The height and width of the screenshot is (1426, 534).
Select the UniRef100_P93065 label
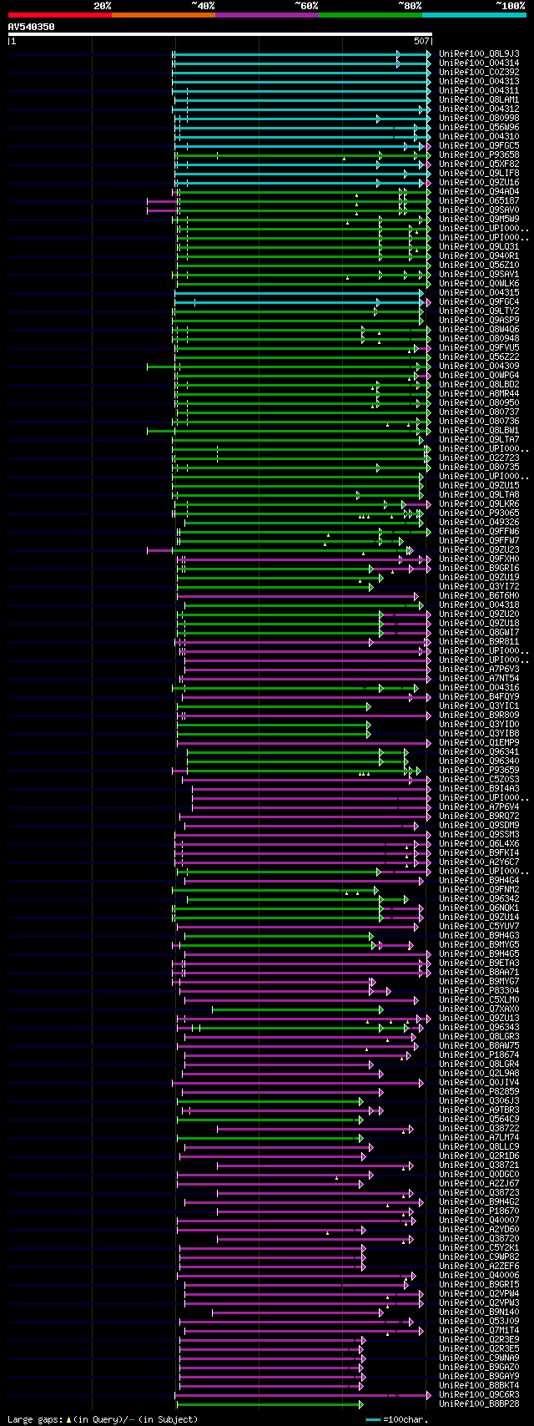tap(479, 513)
